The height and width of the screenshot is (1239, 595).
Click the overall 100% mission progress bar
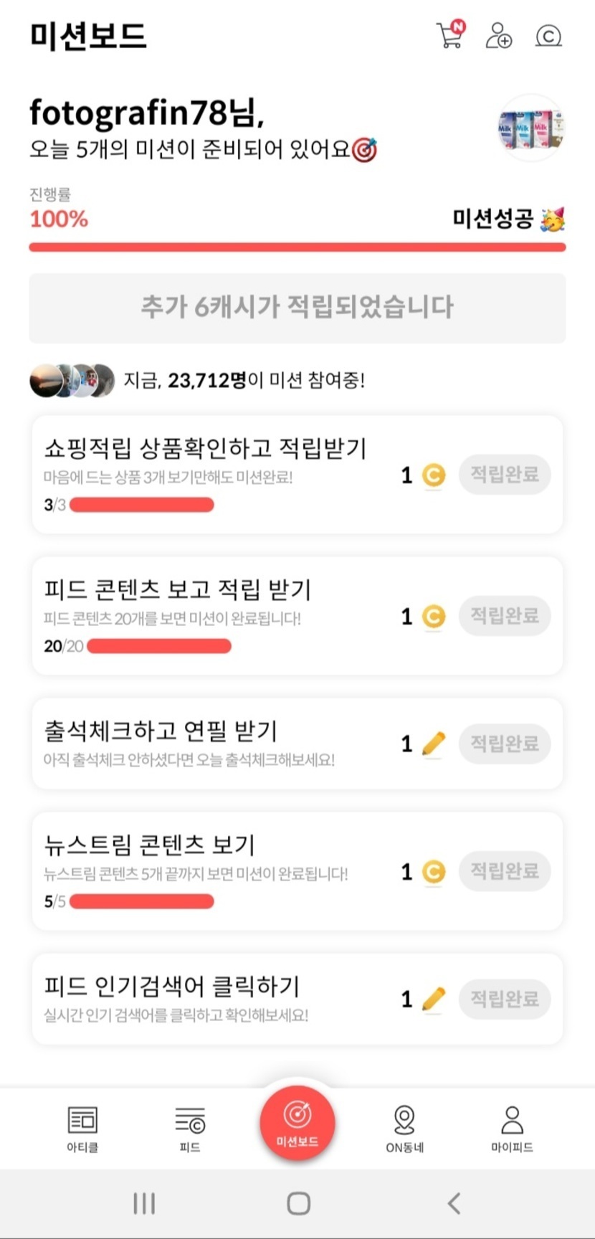point(297,247)
